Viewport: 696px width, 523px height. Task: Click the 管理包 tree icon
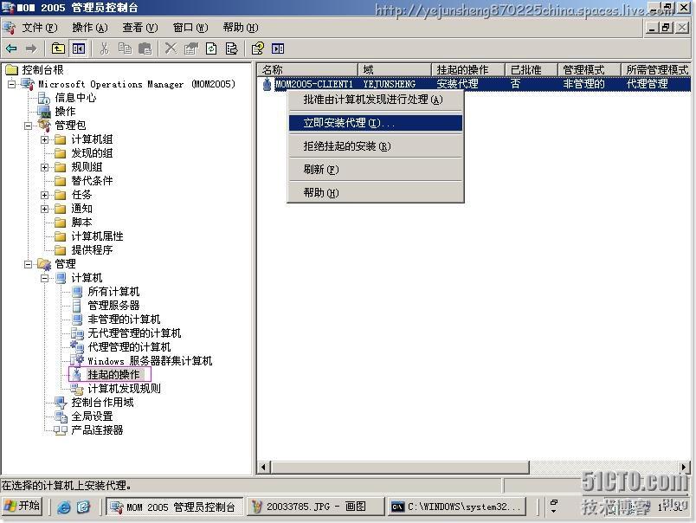point(44,126)
